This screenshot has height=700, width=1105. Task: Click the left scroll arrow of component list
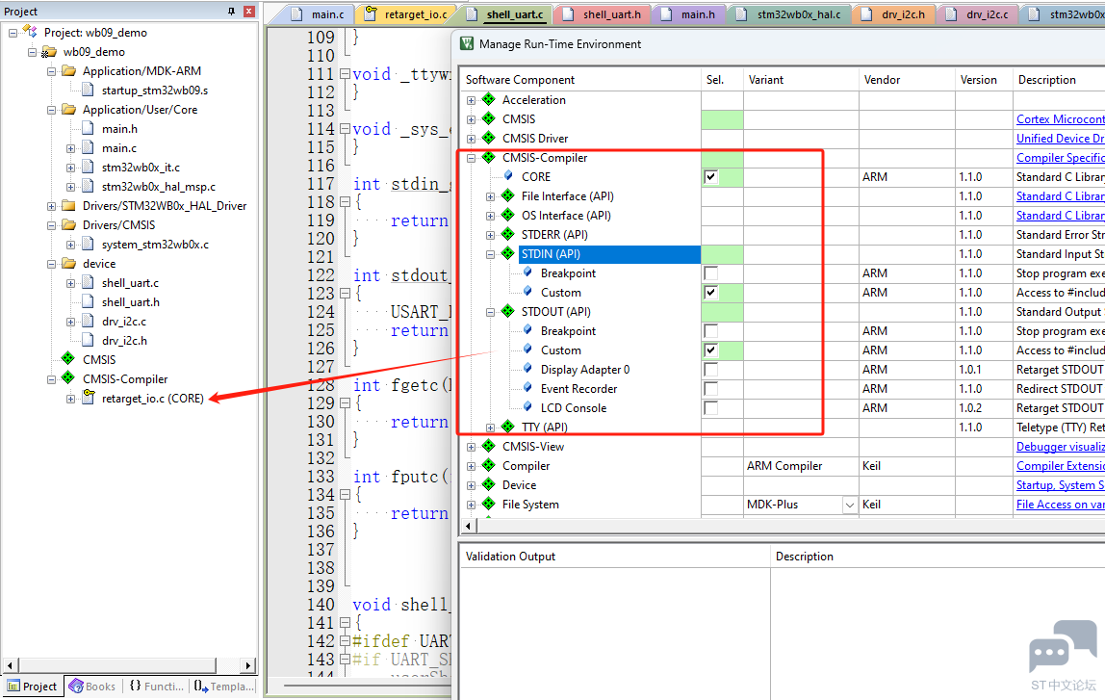tap(468, 526)
